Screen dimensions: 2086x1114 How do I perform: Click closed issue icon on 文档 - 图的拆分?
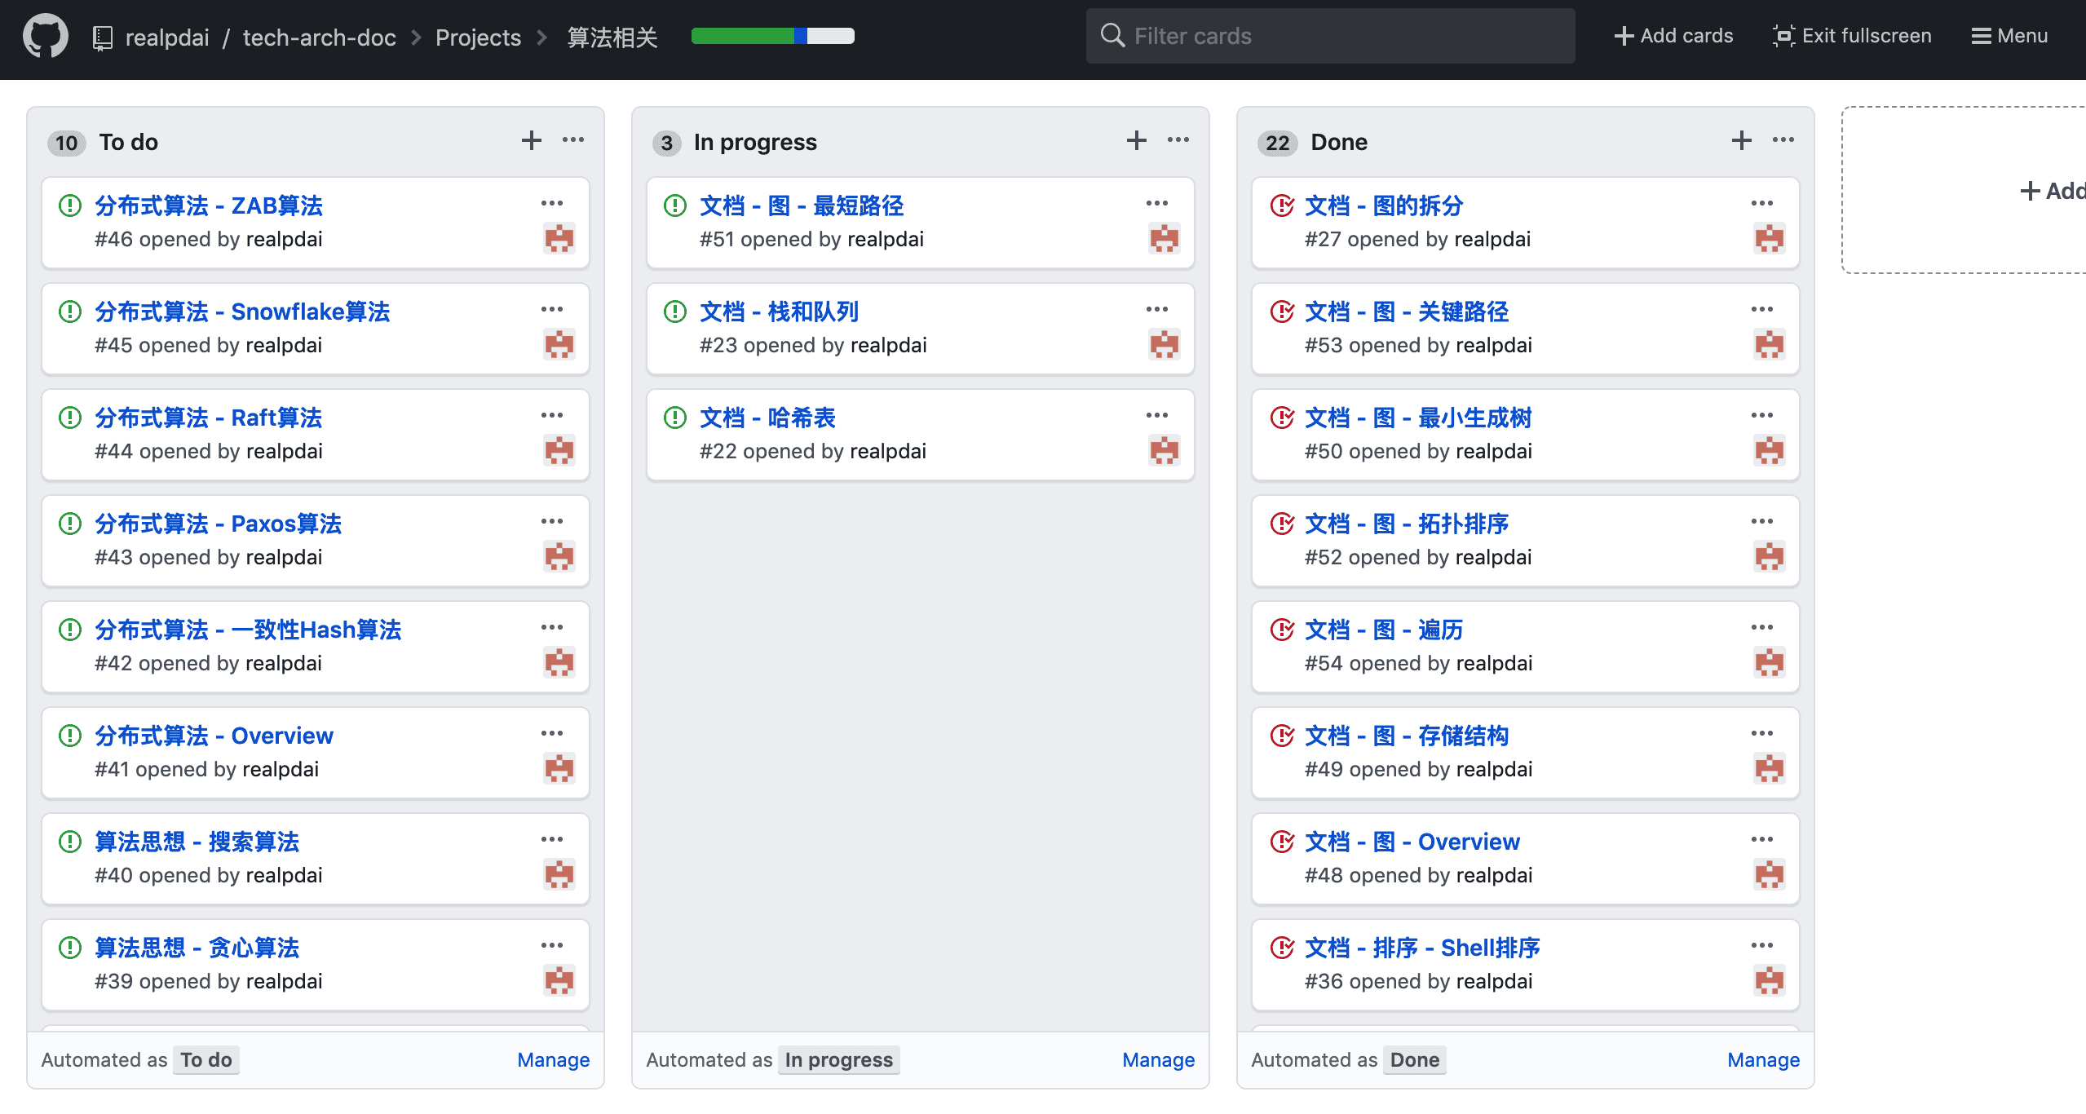point(1281,206)
